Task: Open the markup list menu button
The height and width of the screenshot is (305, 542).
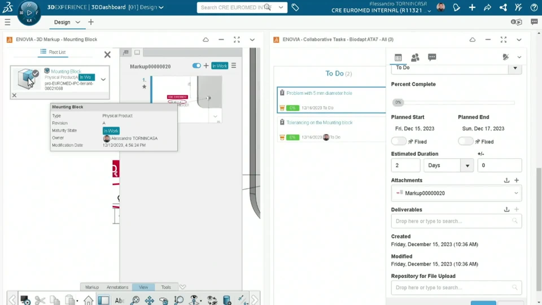Action: tap(234, 66)
